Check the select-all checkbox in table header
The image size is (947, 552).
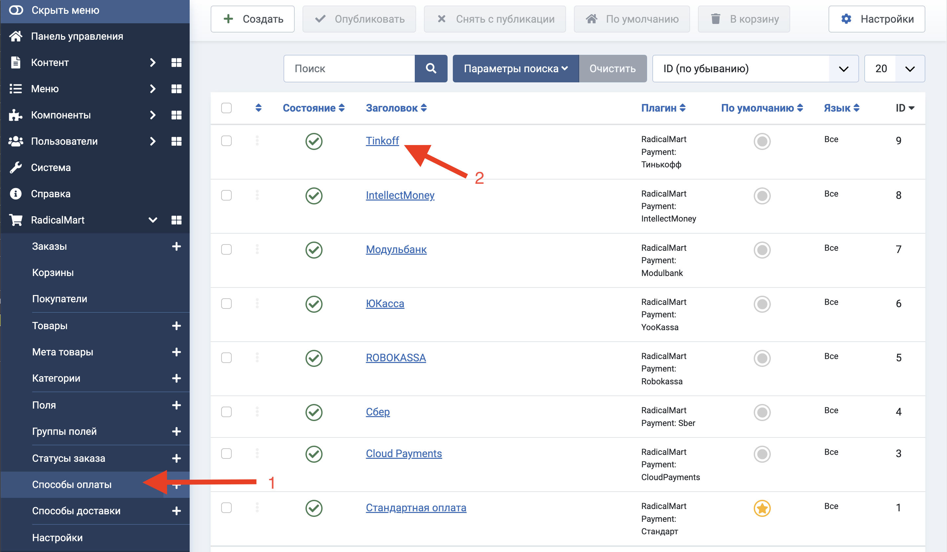(x=226, y=108)
